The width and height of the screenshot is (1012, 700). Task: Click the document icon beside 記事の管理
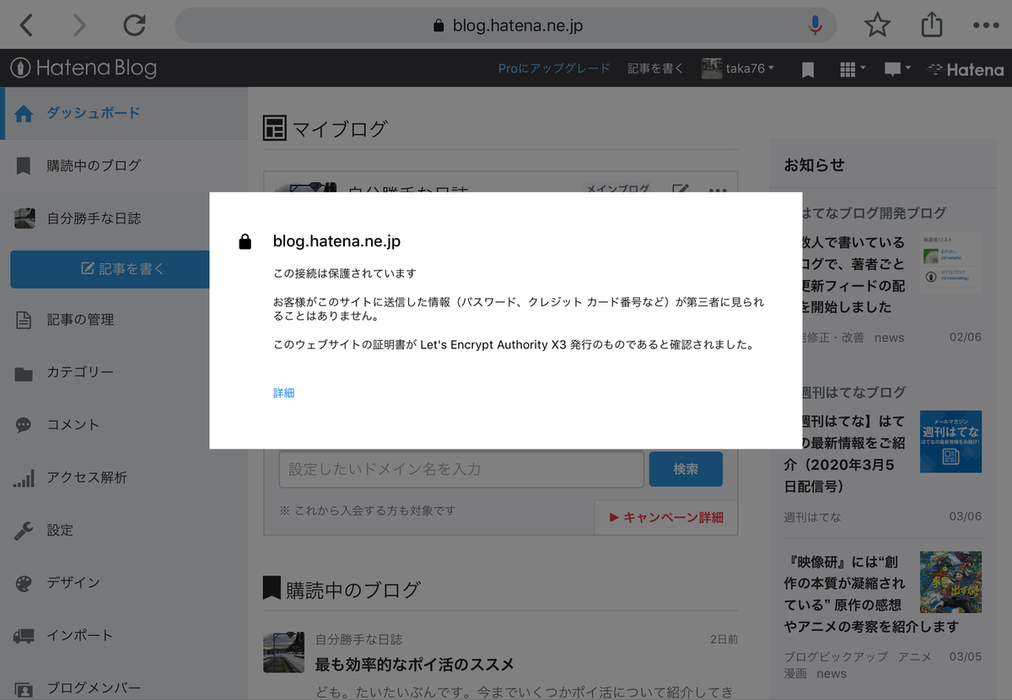pyautogui.click(x=24, y=320)
